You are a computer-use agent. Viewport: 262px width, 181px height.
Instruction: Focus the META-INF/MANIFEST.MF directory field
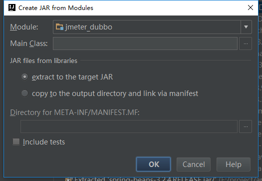[129, 126]
